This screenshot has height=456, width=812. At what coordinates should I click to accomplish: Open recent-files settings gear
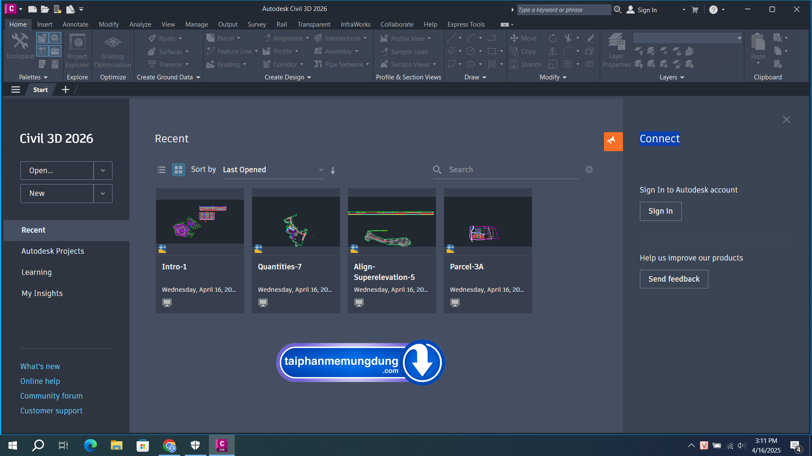(x=589, y=169)
